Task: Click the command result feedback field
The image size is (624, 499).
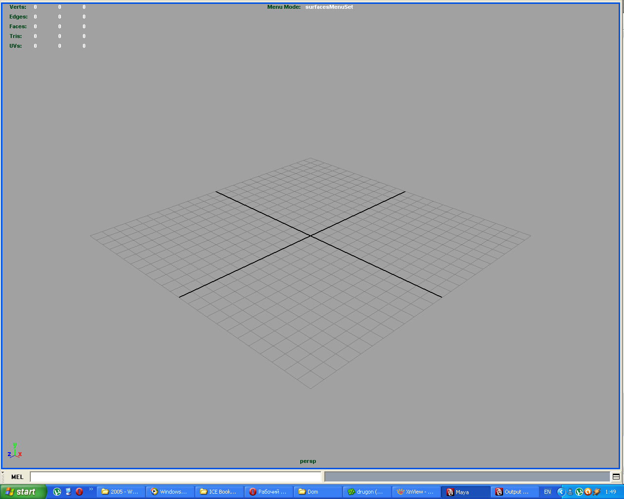Action: tap(467, 477)
